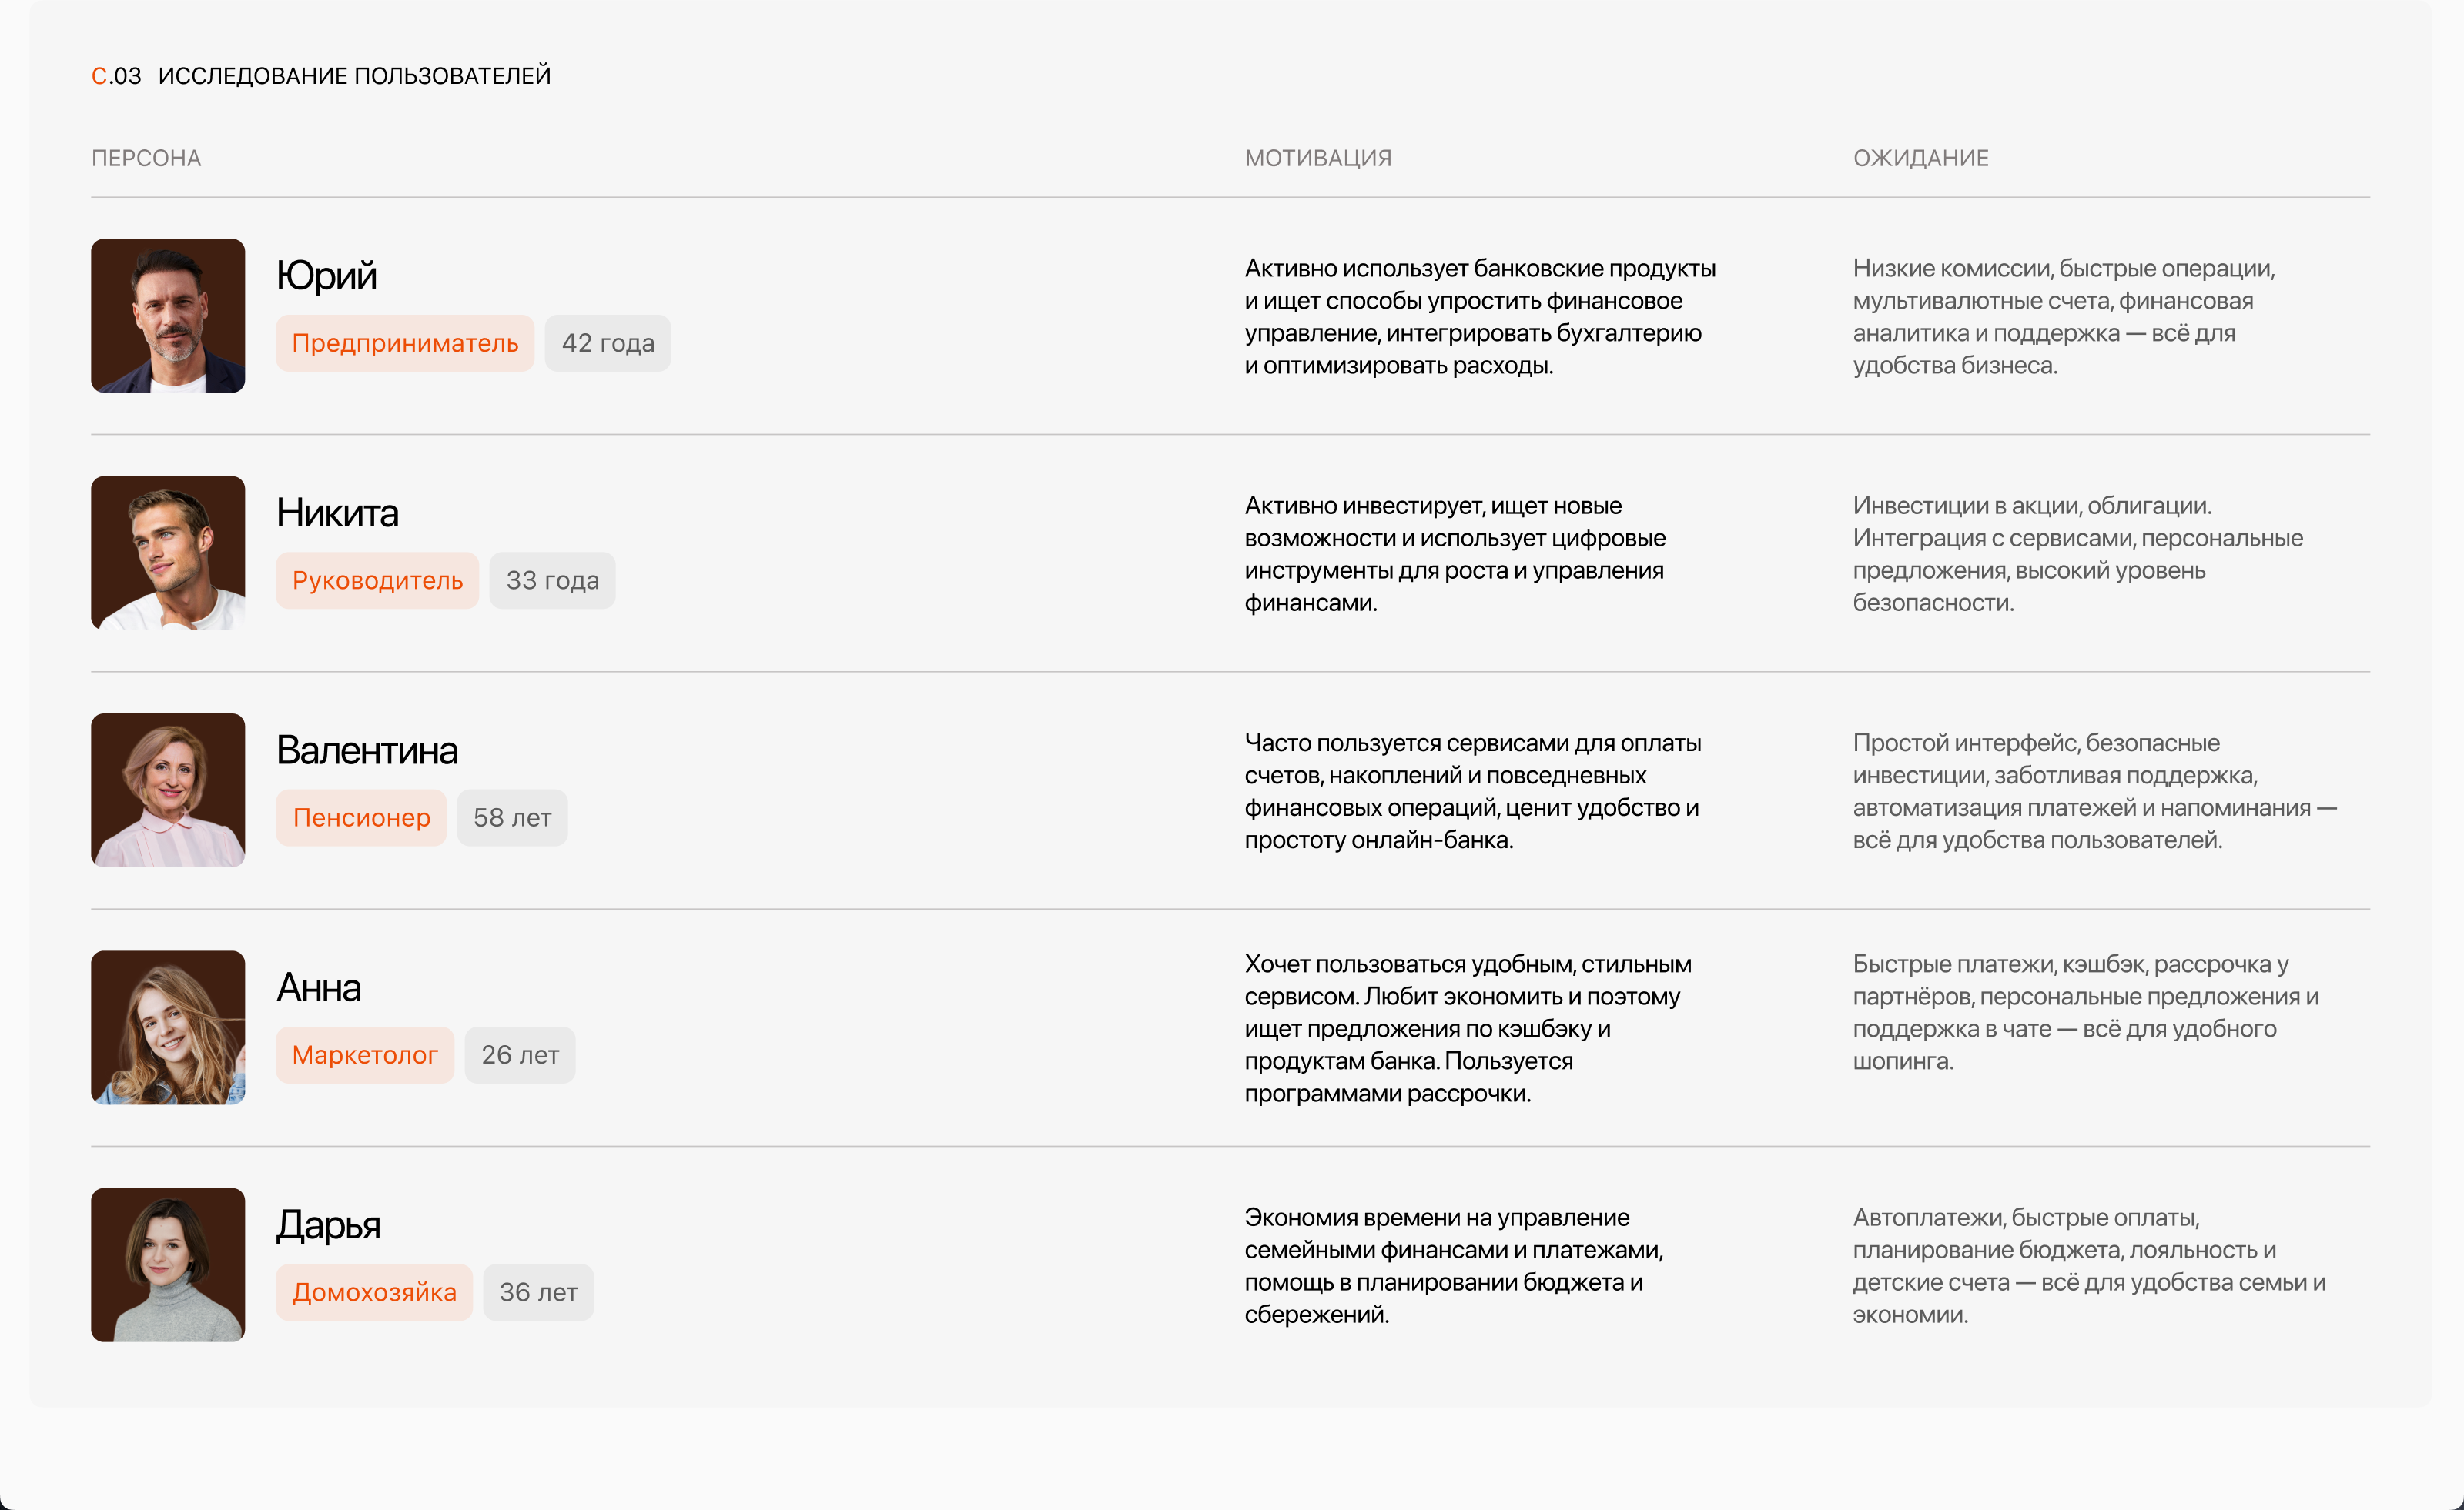The width and height of the screenshot is (2464, 1510).
Task: Select Дарья's portrait photo
Action: click(x=168, y=1265)
